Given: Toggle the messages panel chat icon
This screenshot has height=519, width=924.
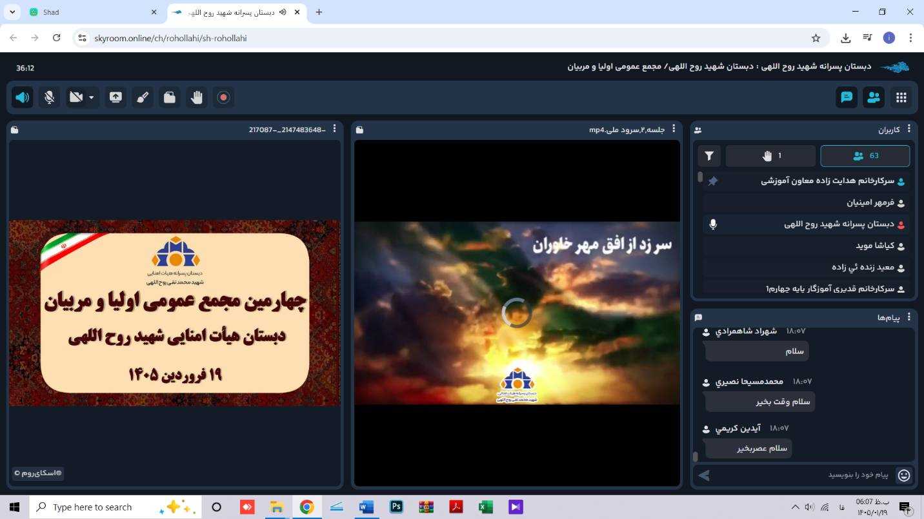Looking at the screenshot, I should (847, 97).
